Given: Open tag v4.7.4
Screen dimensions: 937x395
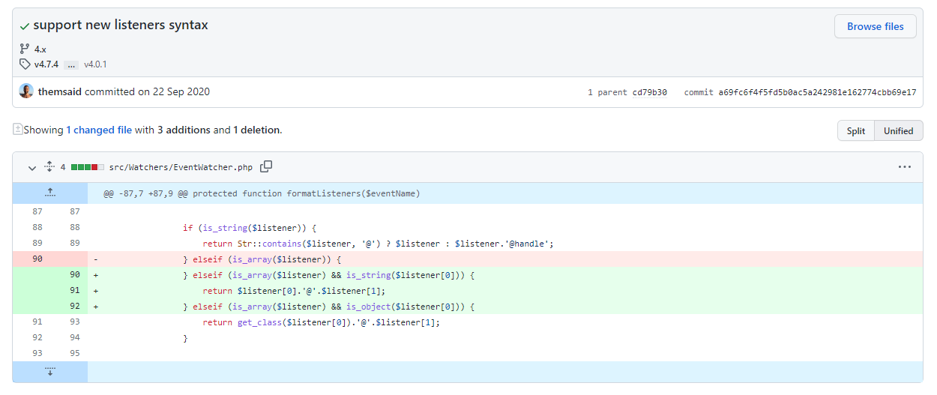Looking at the screenshot, I should [x=46, y=64].
